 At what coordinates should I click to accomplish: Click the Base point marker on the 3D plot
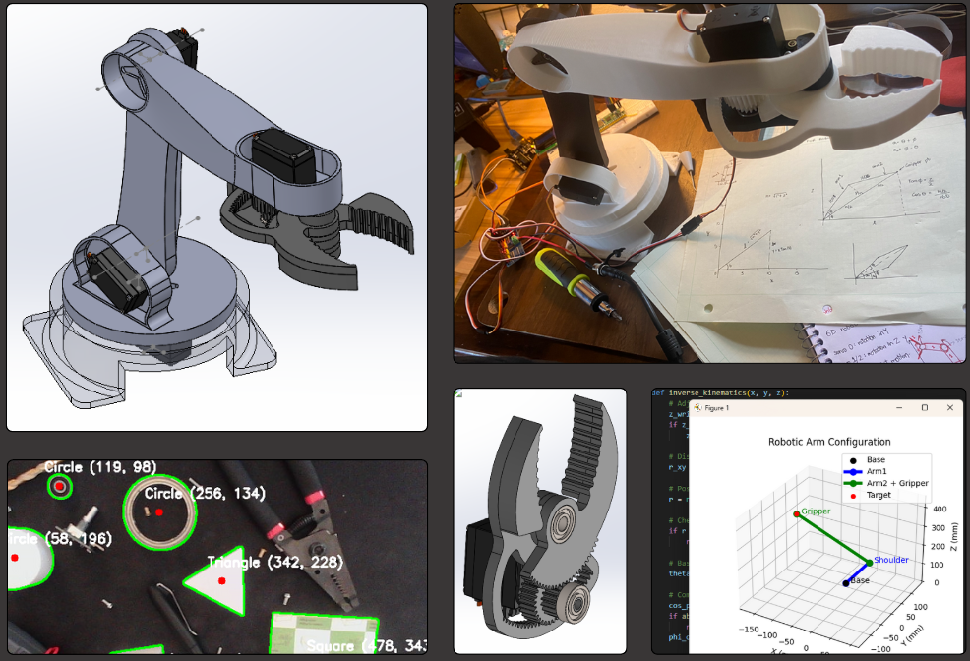coord(845,584)
